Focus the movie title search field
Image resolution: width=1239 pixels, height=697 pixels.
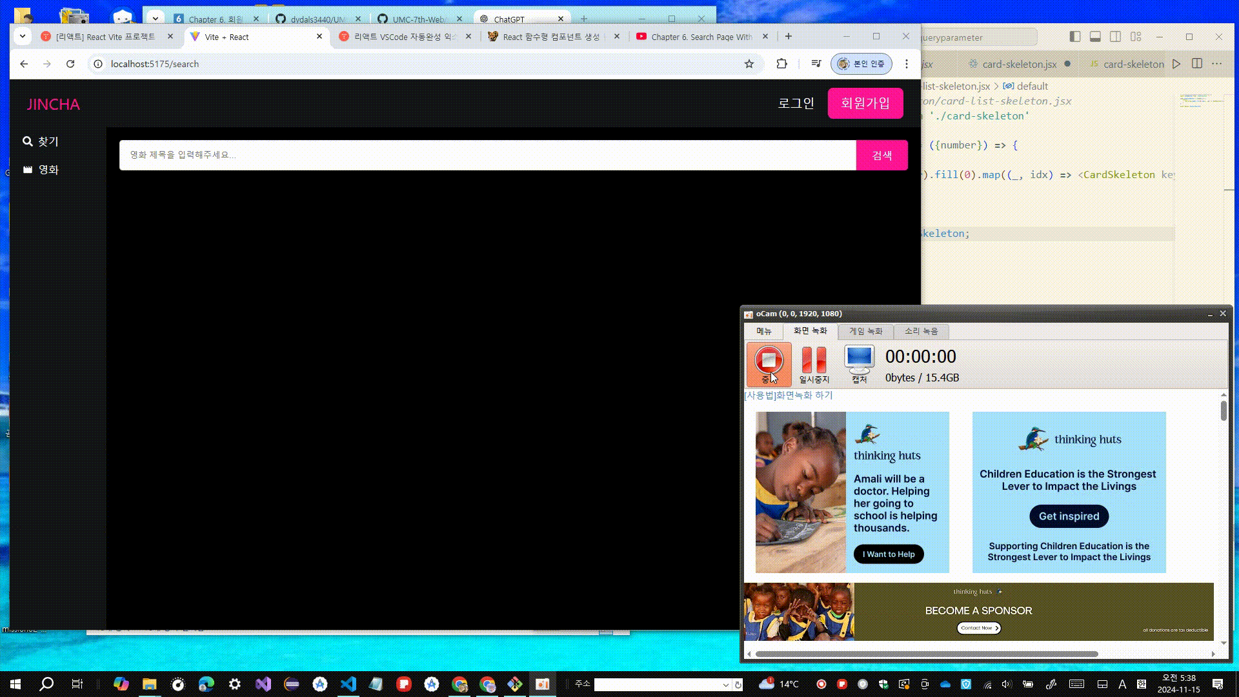(x=487, y=155)
